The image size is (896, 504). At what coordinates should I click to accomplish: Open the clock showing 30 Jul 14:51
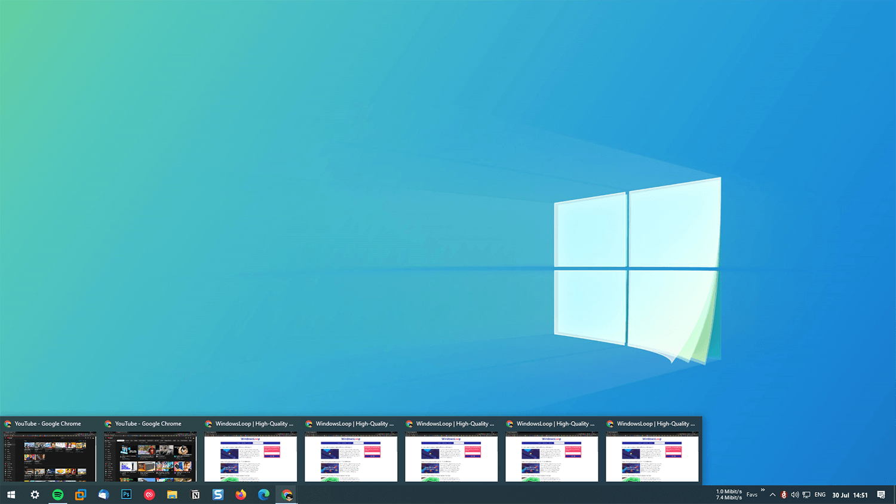tap(850, 495)
